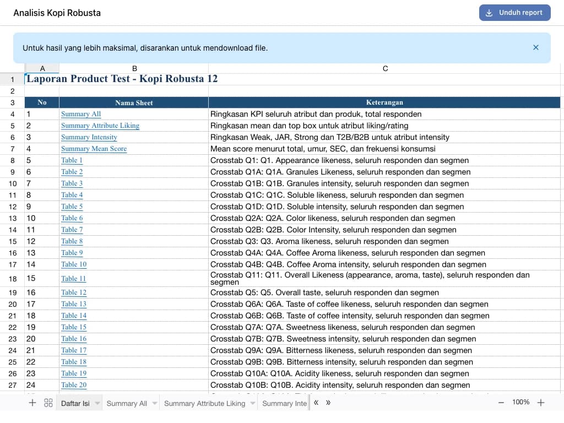Screen dimensions: 564x423
Task: Select row 1 header
Action: click(x=12, y=79)
